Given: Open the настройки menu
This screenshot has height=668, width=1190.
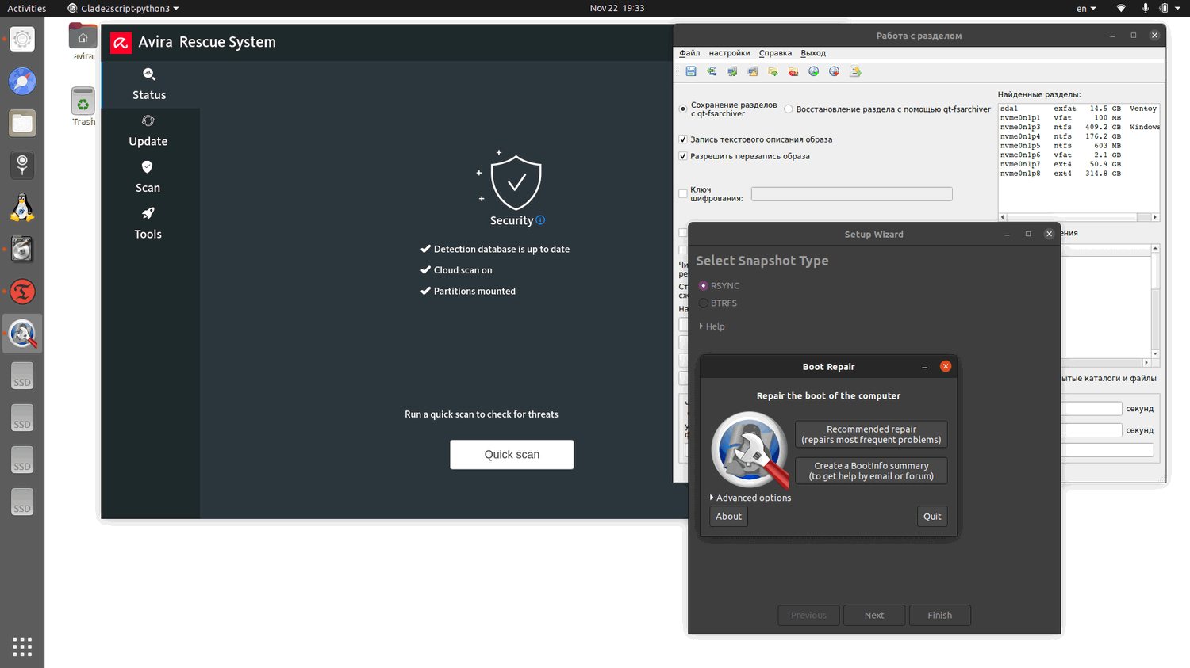Looking at the screenshot, I should (x=729, y=53).
